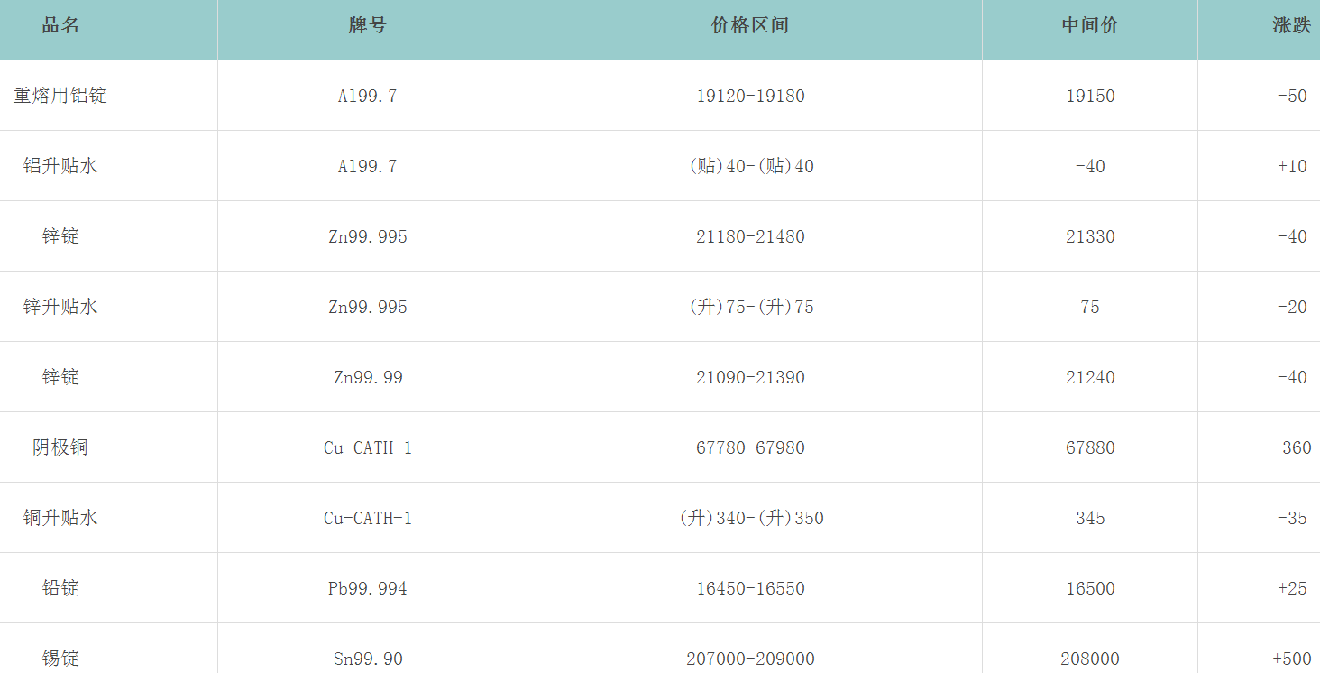This screenshot has height=673, width=1320.
Task: Click the +500 change value for tin
Action: click(x=1291, y=659)
